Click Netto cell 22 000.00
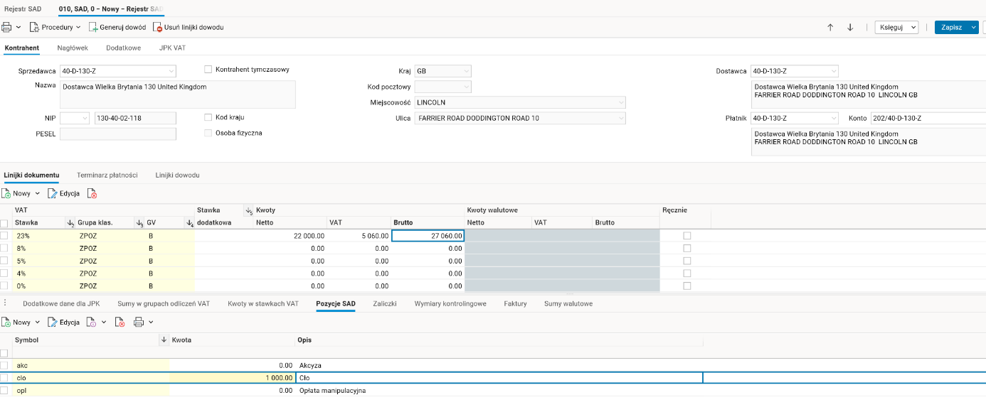986x417 pixels. pos(290,235)
